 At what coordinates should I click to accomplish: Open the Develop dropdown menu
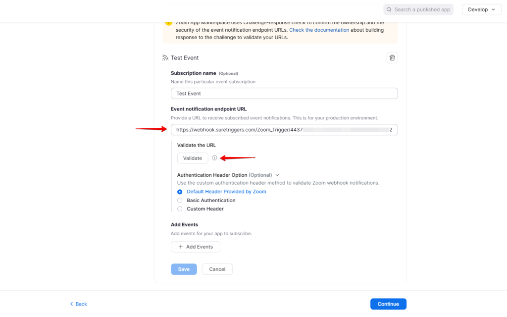coord(481,9)
